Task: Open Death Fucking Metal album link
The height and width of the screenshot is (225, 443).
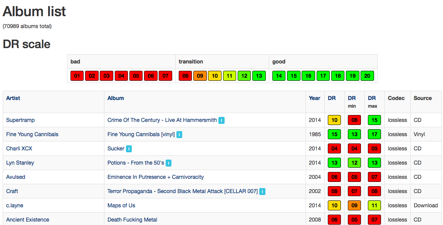Action: (132, 219)
